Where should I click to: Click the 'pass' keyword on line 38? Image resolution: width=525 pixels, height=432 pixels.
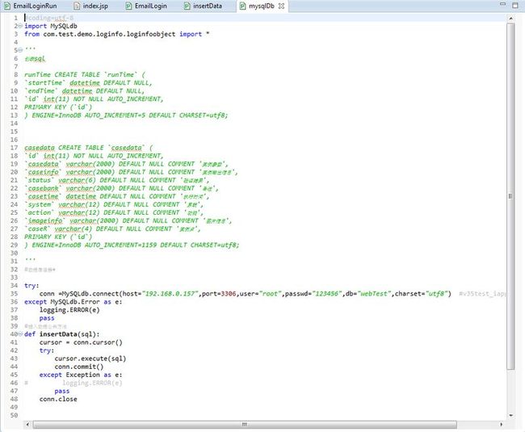click(x=47, y=318)
